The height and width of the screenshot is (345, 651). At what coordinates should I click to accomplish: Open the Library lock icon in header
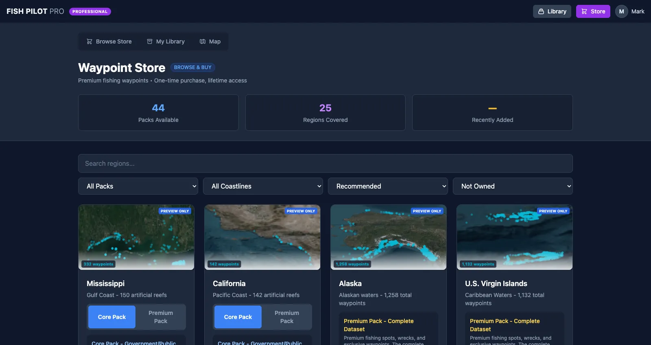tap(541, 11)
